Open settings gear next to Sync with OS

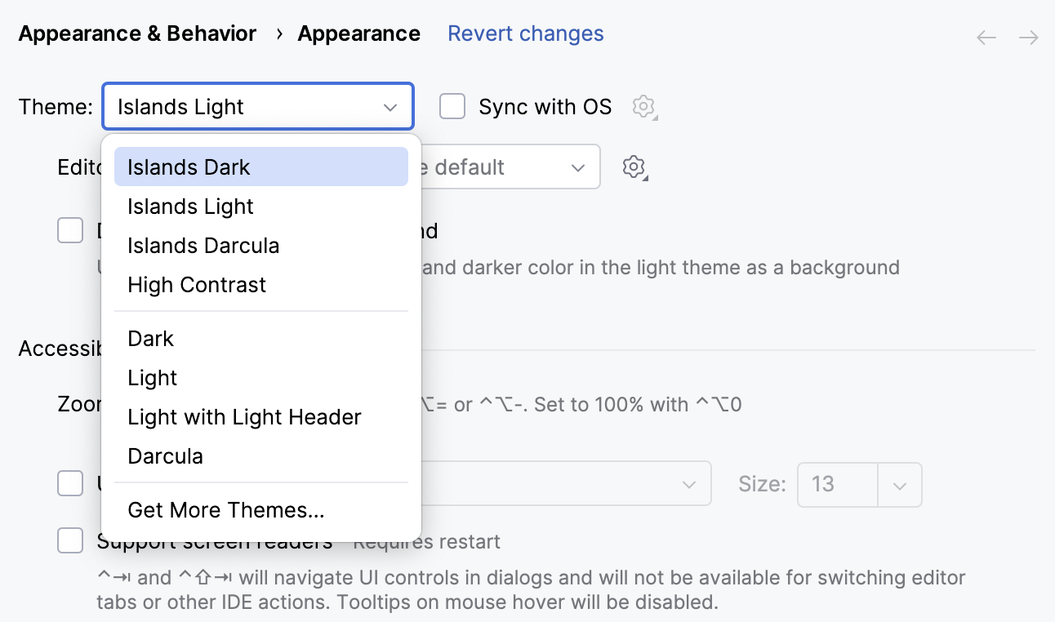643,106
